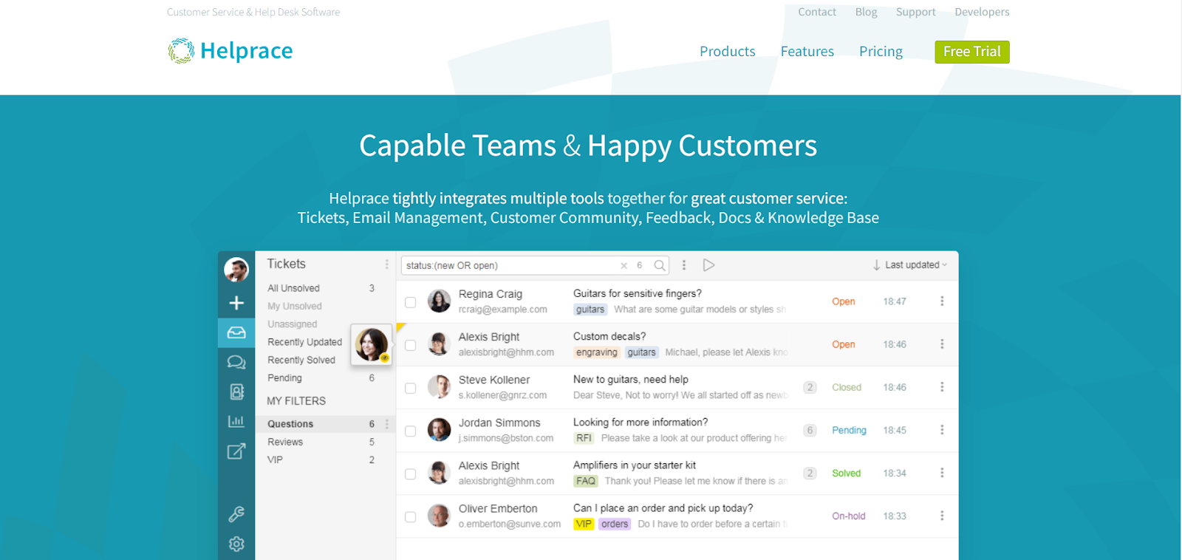This screenshot has width=1182, height=560.
Task: Click the user avatar atop the dark sidebar
Action: pos(236,270)
